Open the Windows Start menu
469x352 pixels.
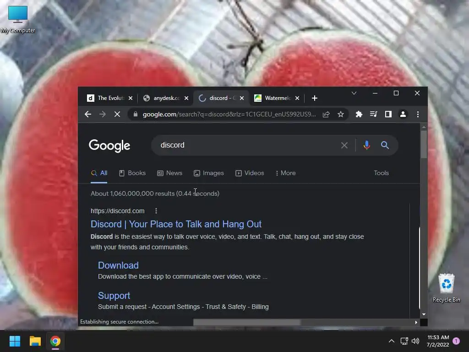click(x=15, y=341)
